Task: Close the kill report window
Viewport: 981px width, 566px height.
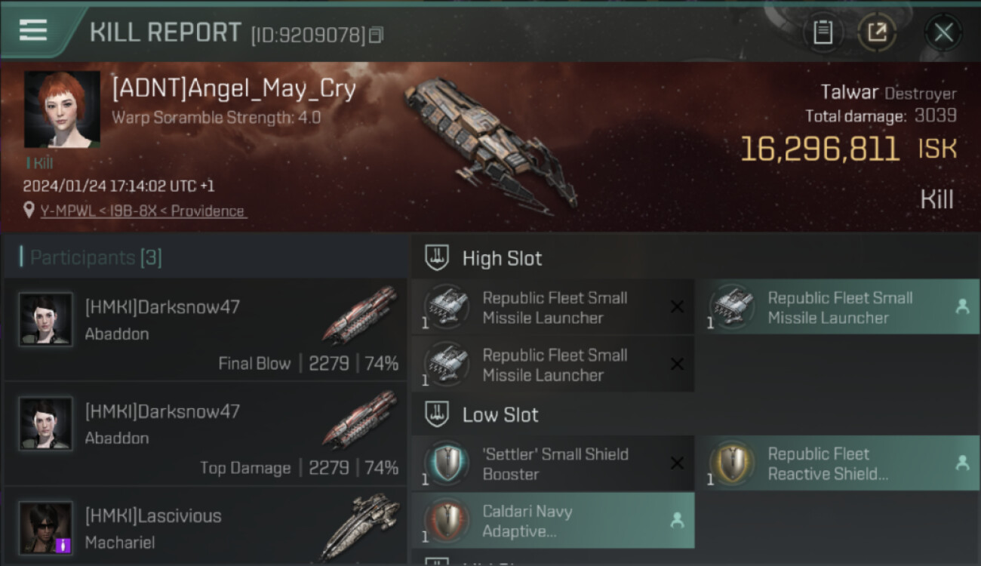Action: (x=943, y=32)
